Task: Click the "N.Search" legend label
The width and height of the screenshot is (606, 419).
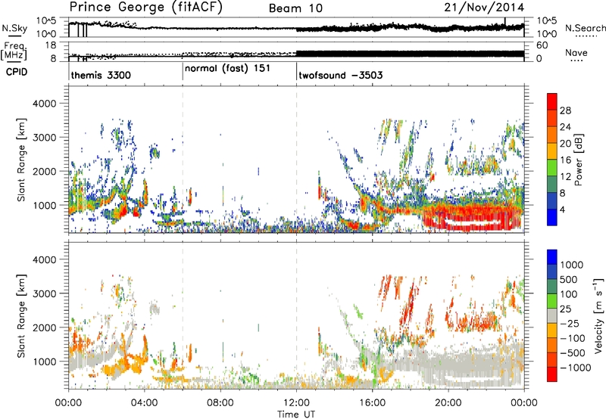Action: pos(585,28)
